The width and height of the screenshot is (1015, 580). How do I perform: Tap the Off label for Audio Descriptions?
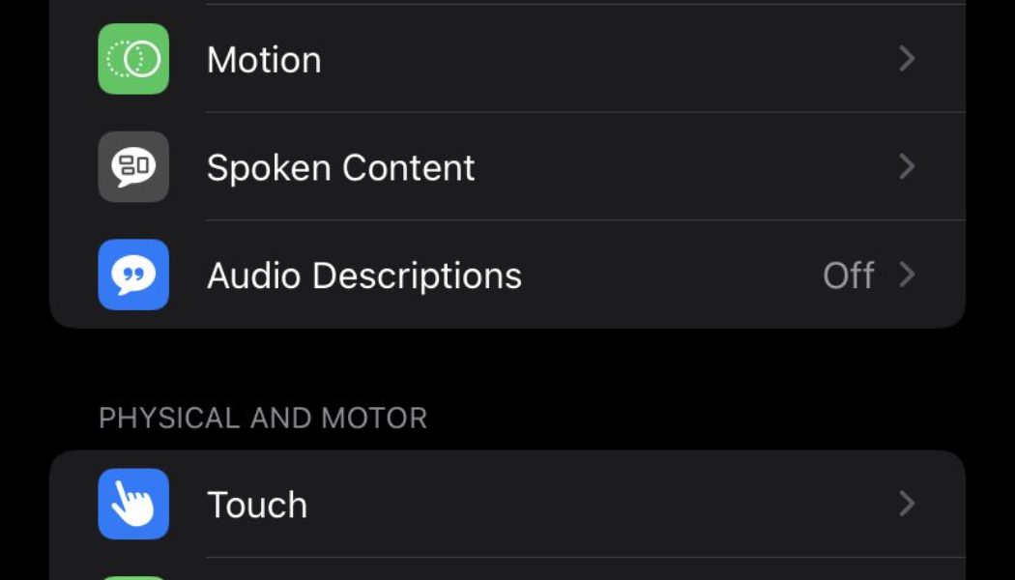pyautogui.click(x=850, y=275)
